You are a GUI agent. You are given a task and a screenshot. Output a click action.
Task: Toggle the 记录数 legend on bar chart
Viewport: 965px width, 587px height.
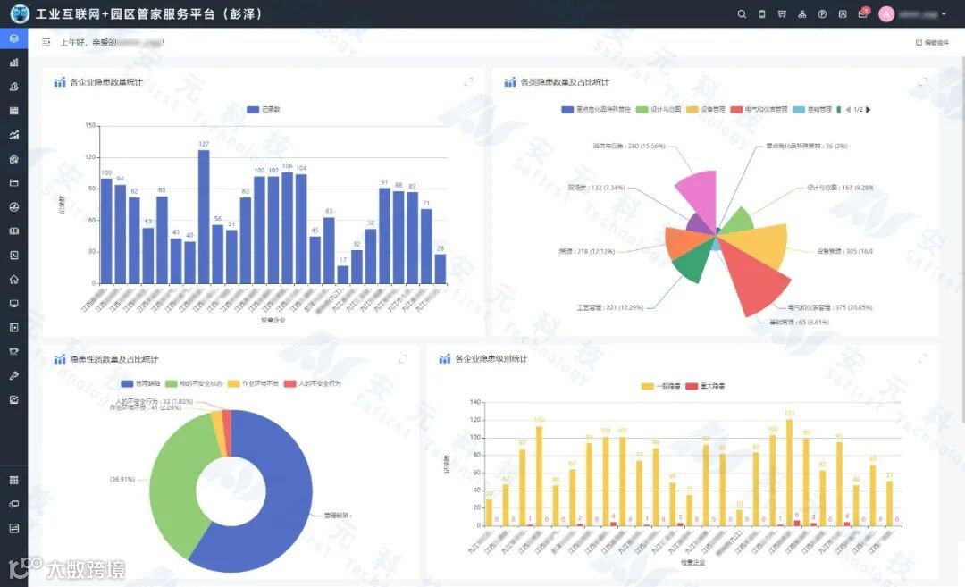[x=264, y=110]
